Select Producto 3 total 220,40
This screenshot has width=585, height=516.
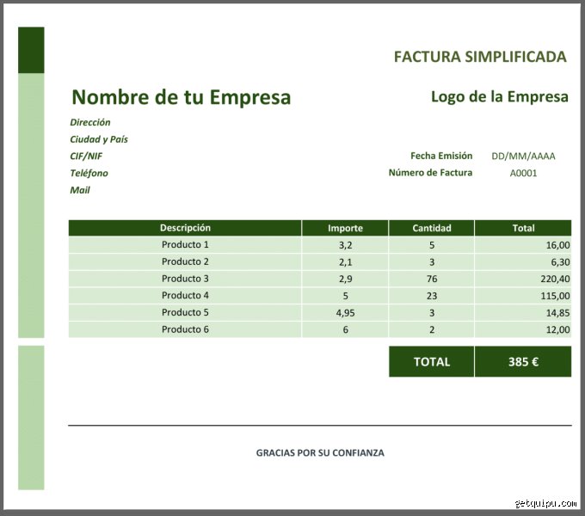pyautogui.click(x=523, y=279)
